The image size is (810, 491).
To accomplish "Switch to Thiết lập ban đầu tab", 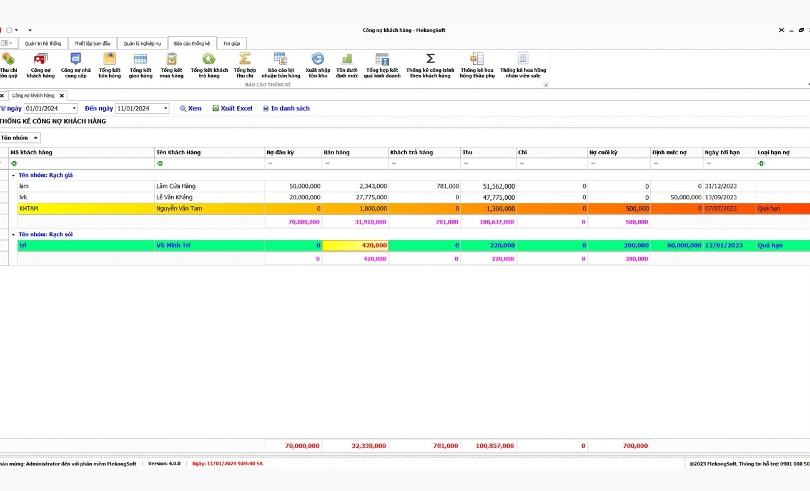I will click(x=92, y=44).
